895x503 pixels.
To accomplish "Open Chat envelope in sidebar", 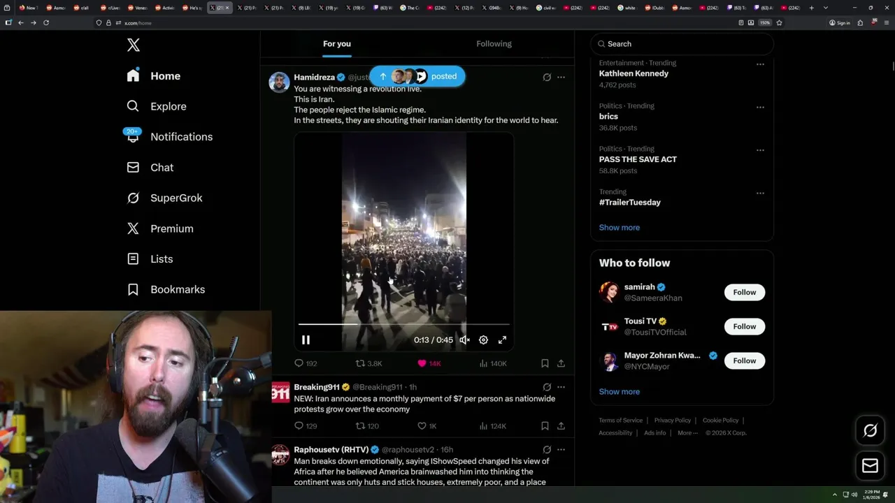I will click(x=133, y=168).
